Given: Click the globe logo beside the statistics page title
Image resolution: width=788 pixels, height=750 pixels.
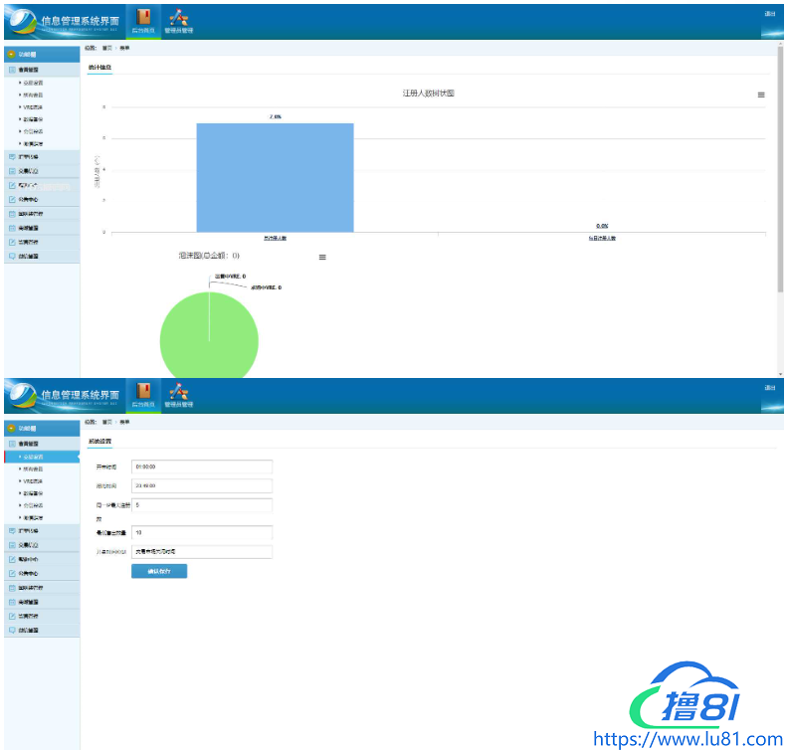Looking at the screenshot, I should tap(20, 20).
